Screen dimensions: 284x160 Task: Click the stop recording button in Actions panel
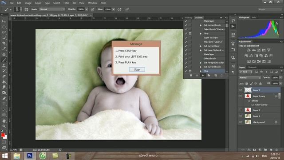tap(191, 75)
